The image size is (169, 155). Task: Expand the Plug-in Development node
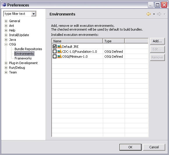coord(6,63)
